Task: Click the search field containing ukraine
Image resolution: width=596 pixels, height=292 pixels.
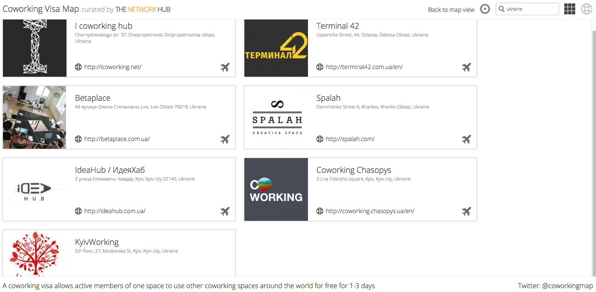Action: coord(527,9)
